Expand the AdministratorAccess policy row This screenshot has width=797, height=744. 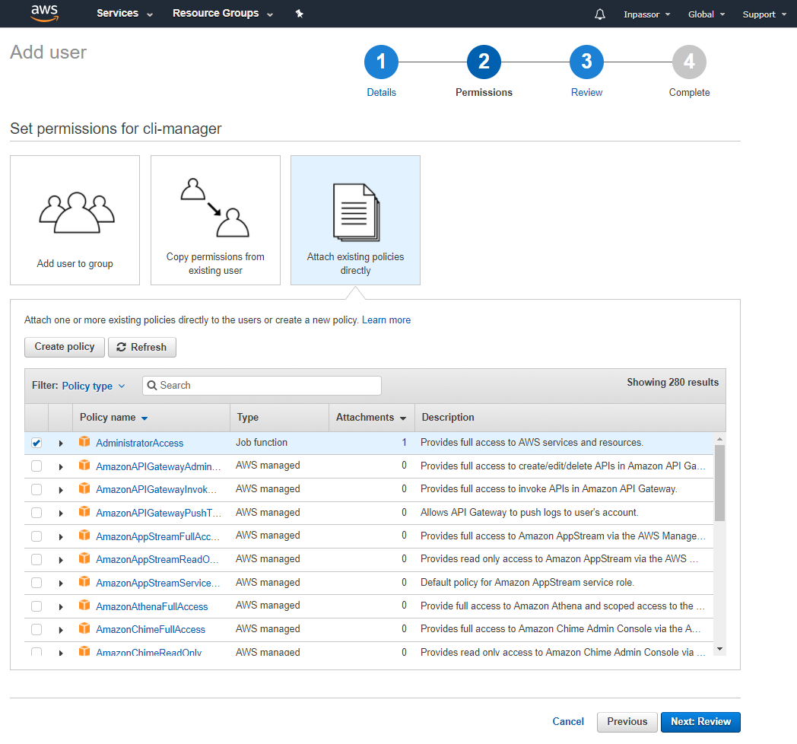[61, 444]
